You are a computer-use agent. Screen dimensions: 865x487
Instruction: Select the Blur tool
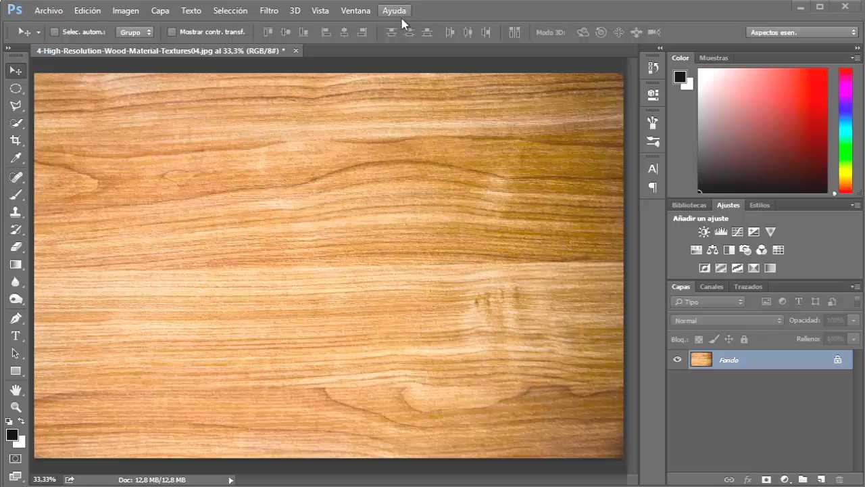tap(16, 283)
